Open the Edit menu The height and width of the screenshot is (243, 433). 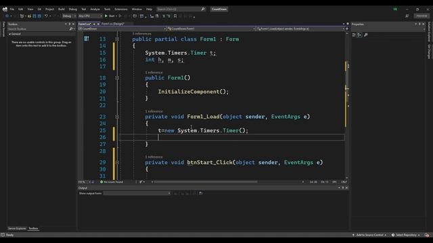tap(21, 9)
